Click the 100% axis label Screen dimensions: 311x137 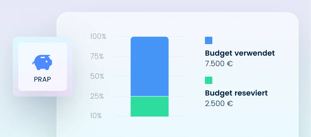tap(98, 37)
